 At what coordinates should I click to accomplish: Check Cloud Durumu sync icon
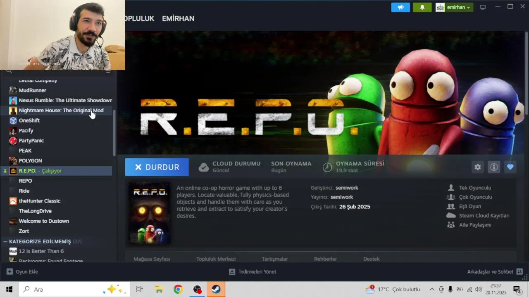[204, 167]
